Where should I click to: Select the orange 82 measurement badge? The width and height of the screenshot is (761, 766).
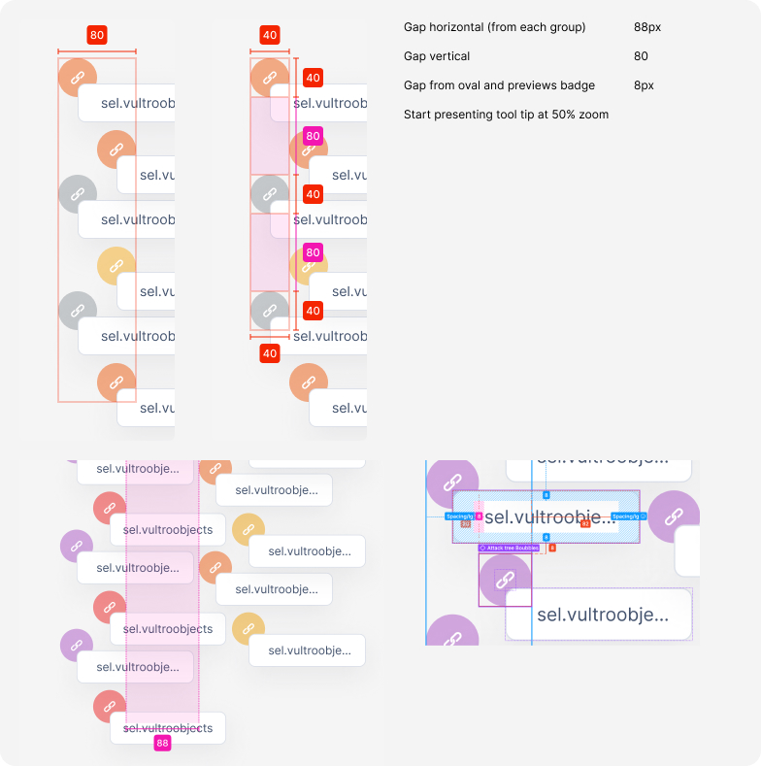click(x=585, y=523)
